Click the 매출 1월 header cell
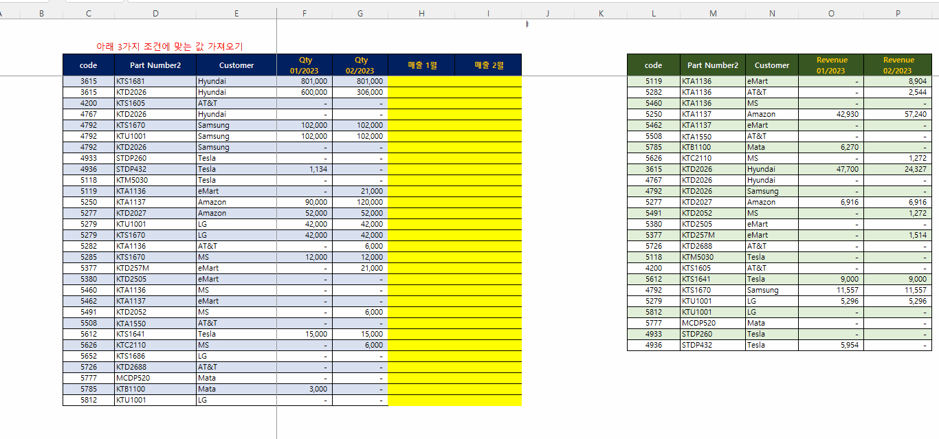Screen dimensions: 939x439 point(421,65)
